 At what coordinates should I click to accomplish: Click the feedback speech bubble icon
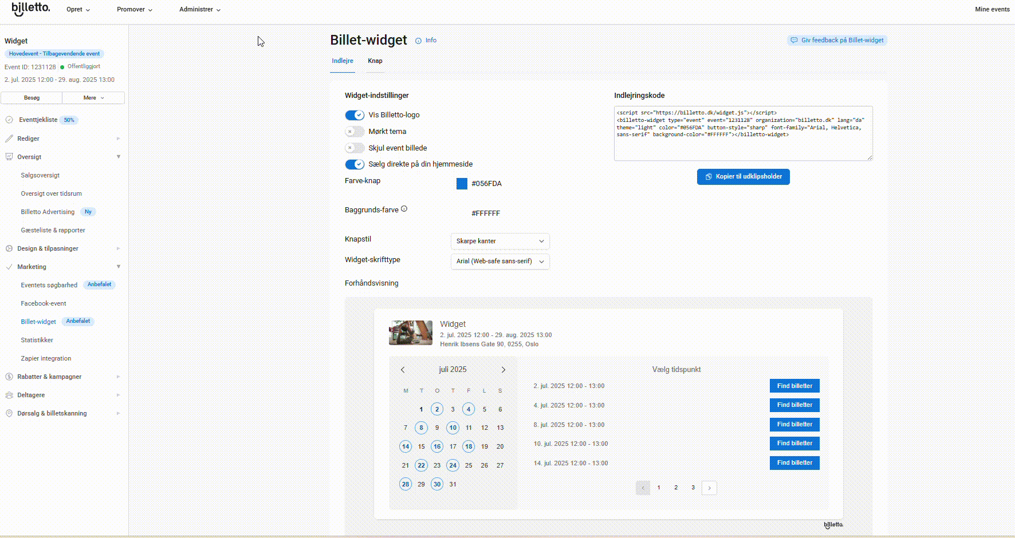(x=794, y=40)
